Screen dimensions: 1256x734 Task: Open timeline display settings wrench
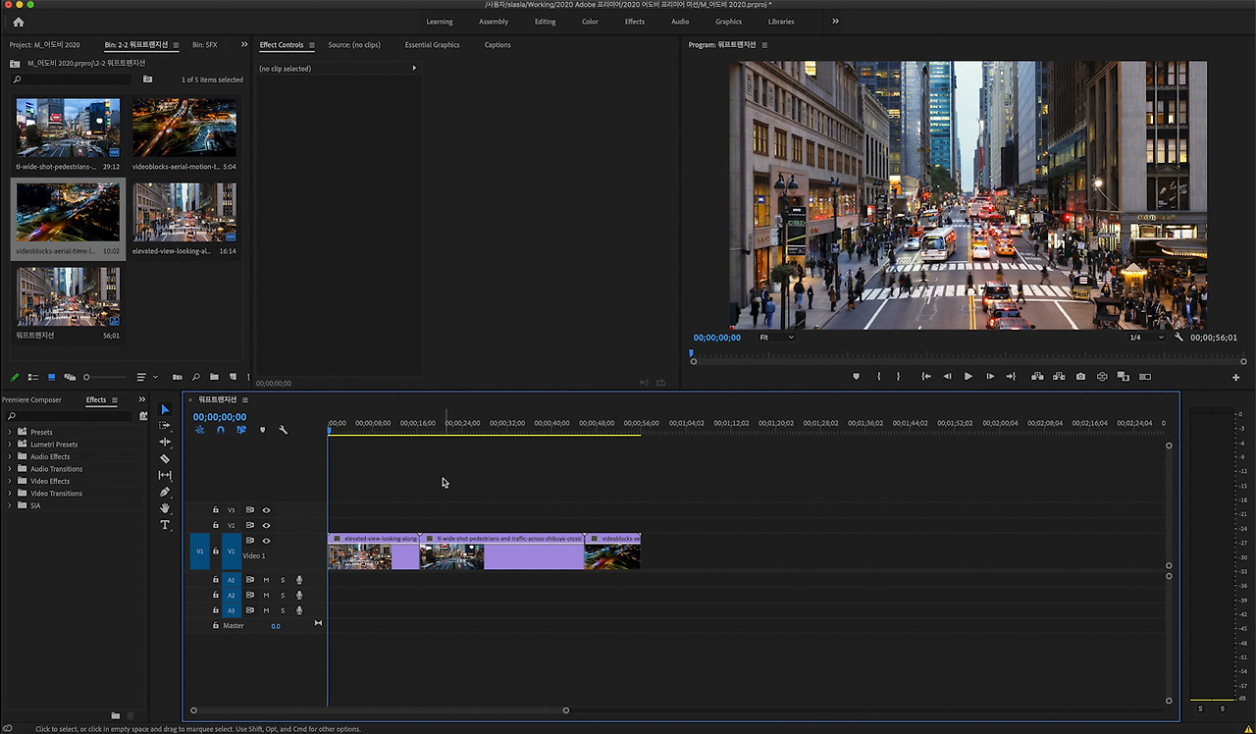pyautogui.click(x=284, y=430)
